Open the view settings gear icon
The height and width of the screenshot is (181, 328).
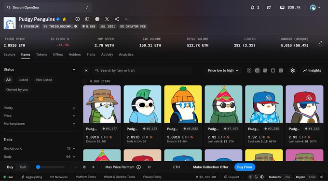(x=293, y=71)
